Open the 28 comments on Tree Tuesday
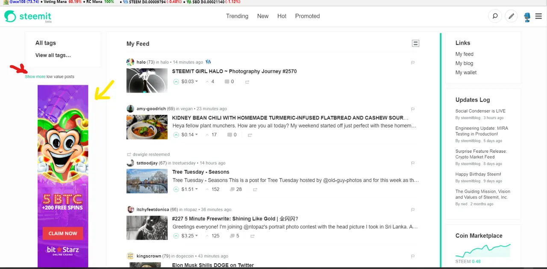The height and width of the screenshot is (269, 547). click(236, 189)
